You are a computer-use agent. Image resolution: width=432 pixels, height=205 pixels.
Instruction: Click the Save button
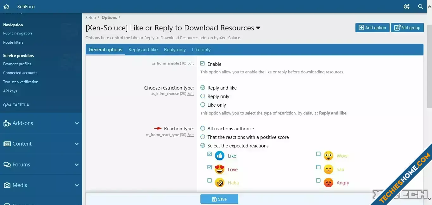[219, 199]
